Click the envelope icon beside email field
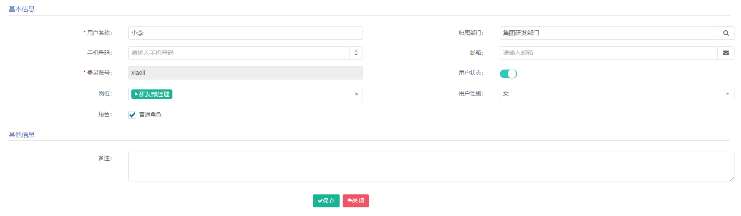This screenshot has height=216, width=741. pyautogui.click(x=726, y=53)
